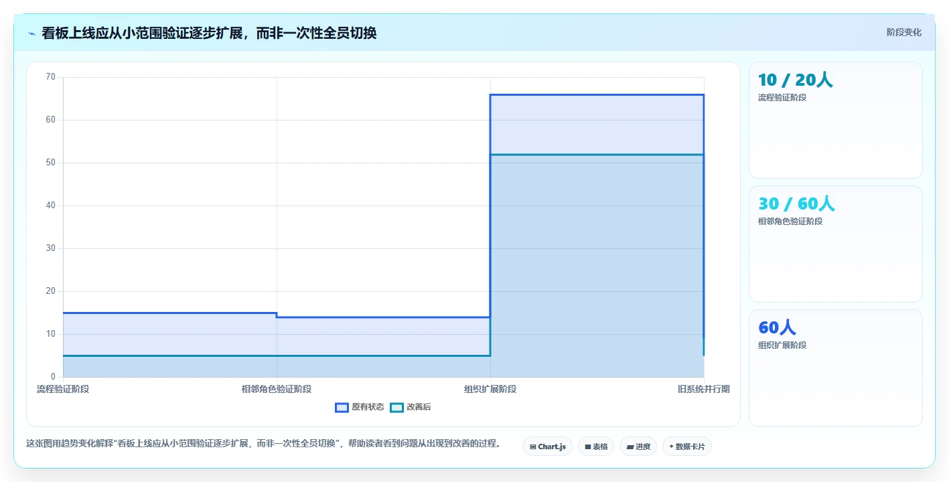
Task: Click the Chart.js tag chip
Action: [548, 447]
